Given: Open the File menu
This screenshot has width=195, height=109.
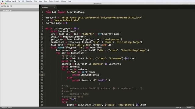Looking at the screenshot, I should (19, 1).
